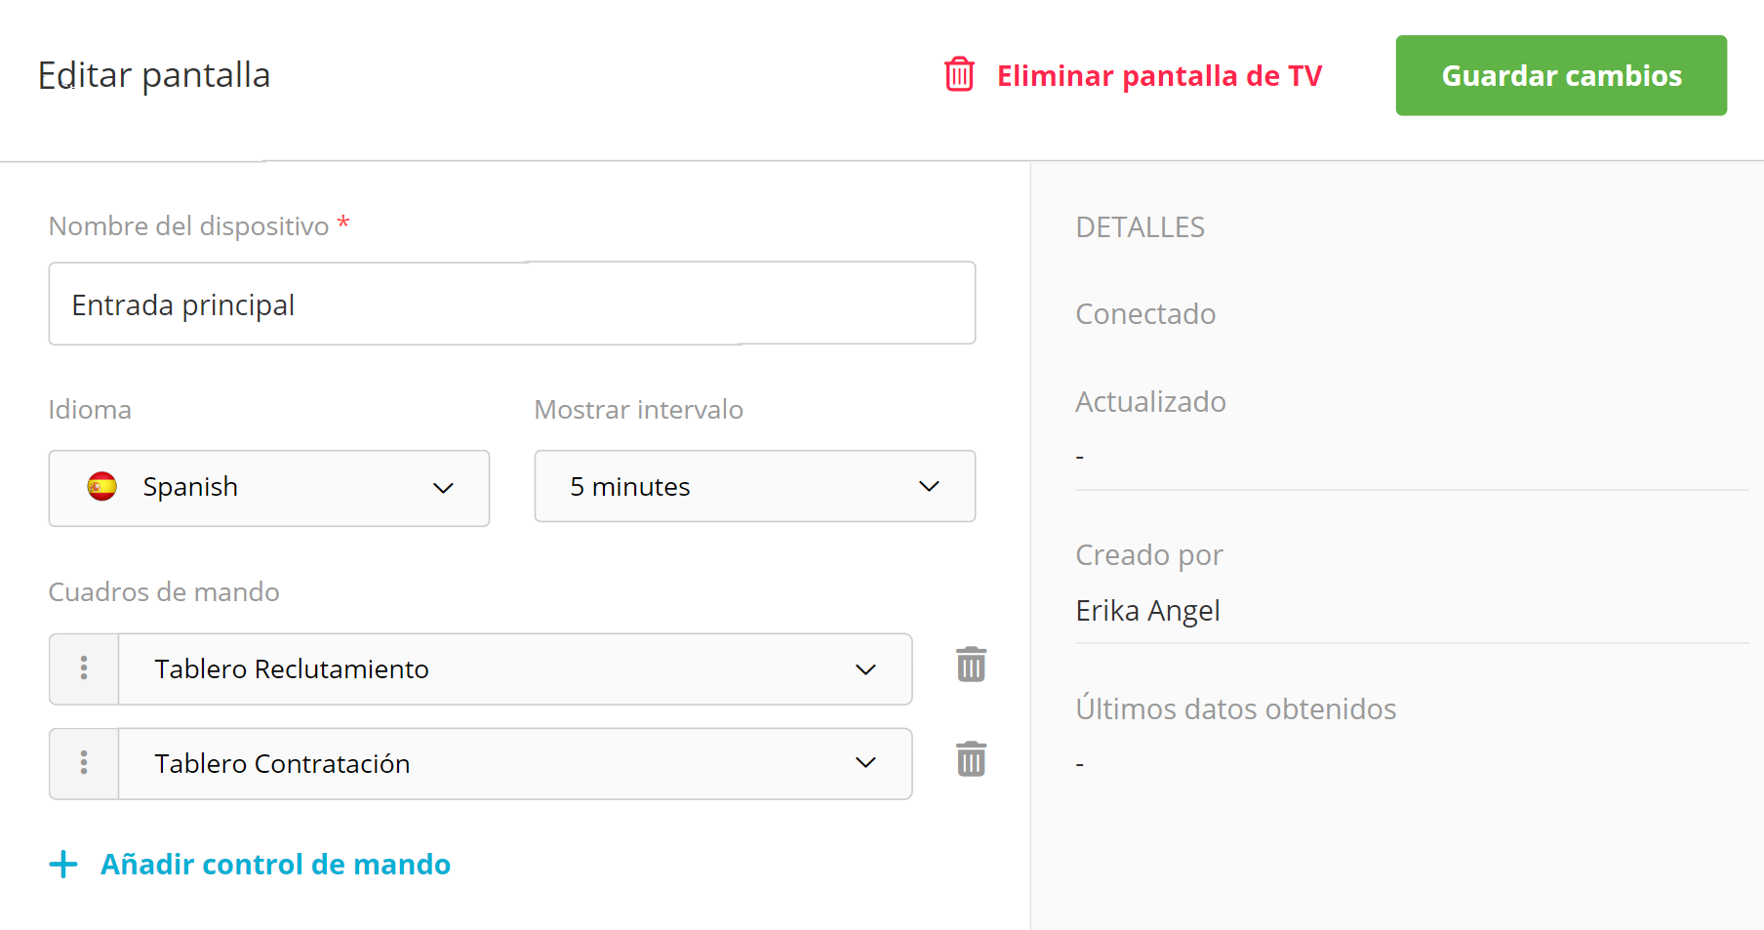Click trash icon beside Eliminar pantalla de TV
Viewport: 1764px width, 930px height.
(x=959, y=74)
